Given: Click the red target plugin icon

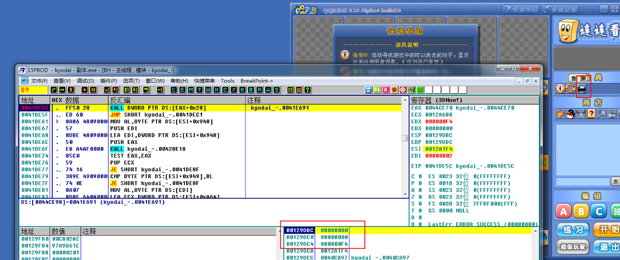Looking at the screenshot, I should click(x=402, y=90).
